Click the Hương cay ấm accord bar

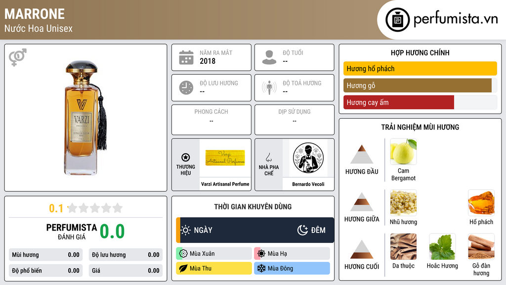click(420, 102)
